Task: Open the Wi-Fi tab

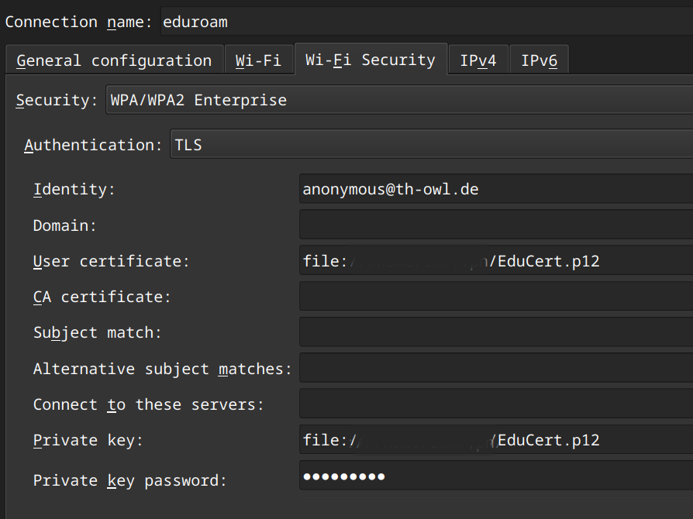Action: coord(258,60)
